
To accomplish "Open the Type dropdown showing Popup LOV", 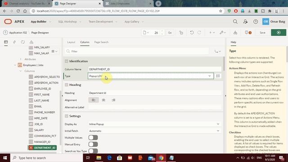I will tap(151, 76).
